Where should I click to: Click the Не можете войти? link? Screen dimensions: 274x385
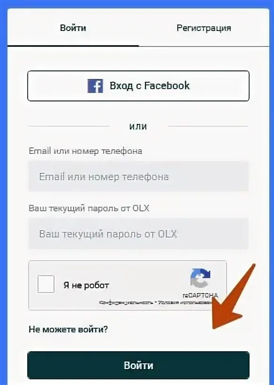68,329
